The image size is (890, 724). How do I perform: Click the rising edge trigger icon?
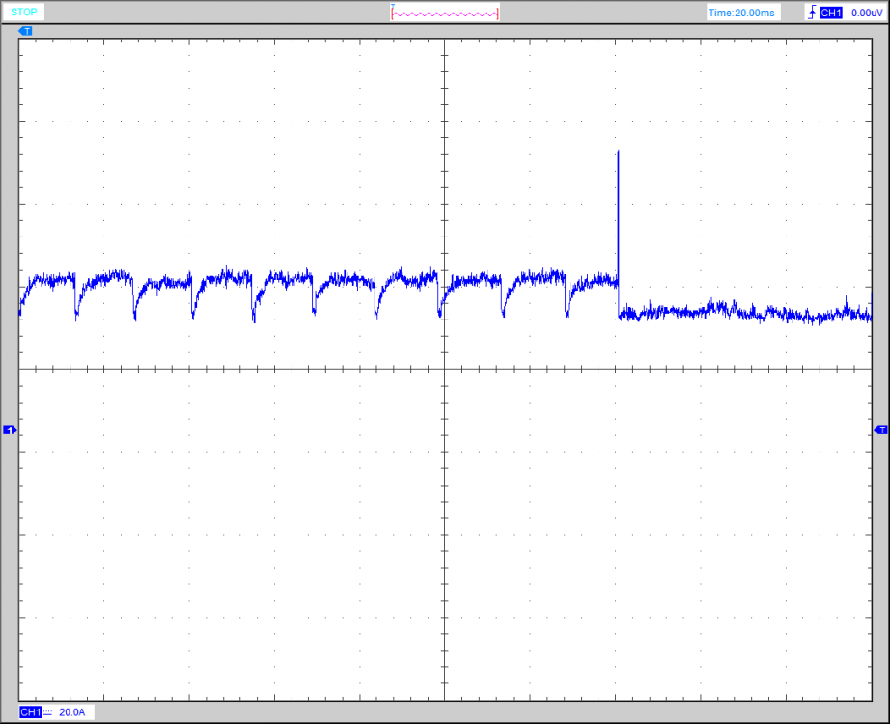809,13
